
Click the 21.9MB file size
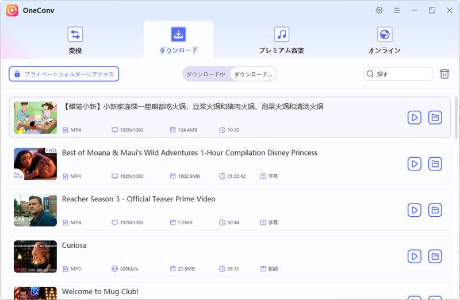coord(186,268)
